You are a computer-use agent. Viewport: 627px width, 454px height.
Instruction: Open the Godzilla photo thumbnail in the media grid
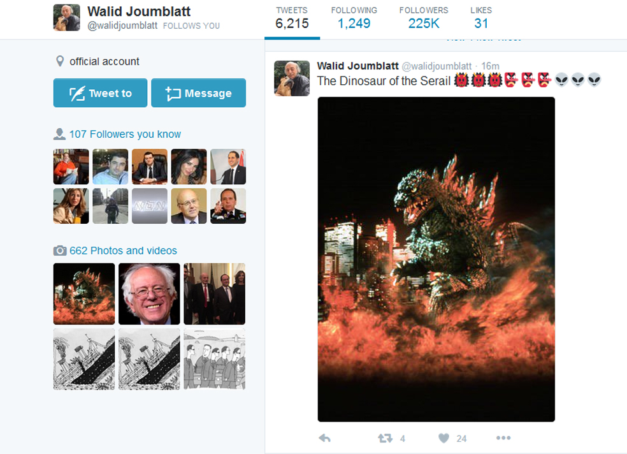pos(84,293)
